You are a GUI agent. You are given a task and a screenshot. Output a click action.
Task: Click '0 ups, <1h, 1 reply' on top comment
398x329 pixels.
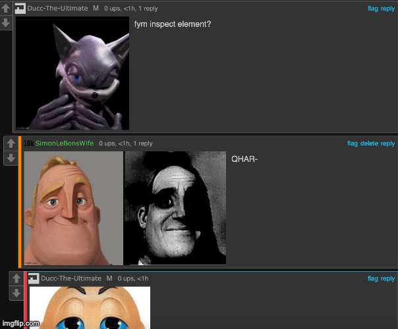[131, 9]
